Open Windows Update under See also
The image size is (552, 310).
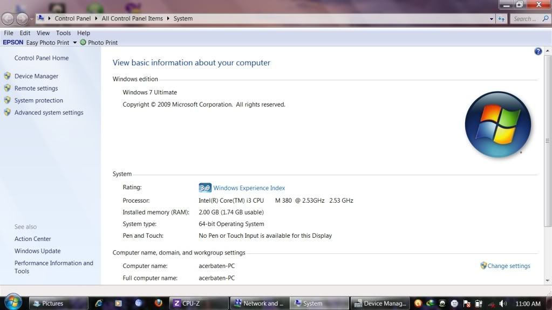coord(37,251)
